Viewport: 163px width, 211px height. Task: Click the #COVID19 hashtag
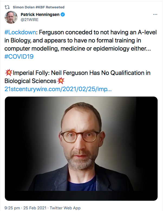click(x=19, y=57)
